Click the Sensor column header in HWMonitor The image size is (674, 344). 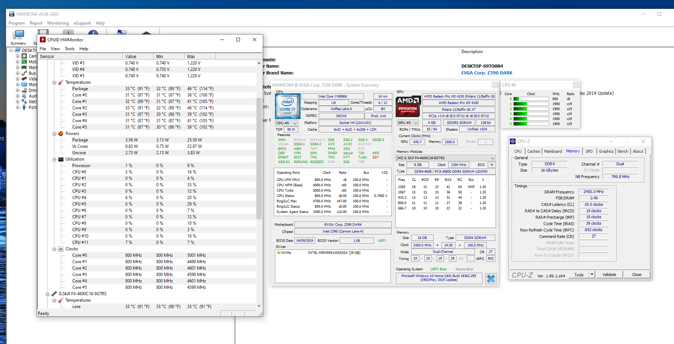click(x=80, y=56)
